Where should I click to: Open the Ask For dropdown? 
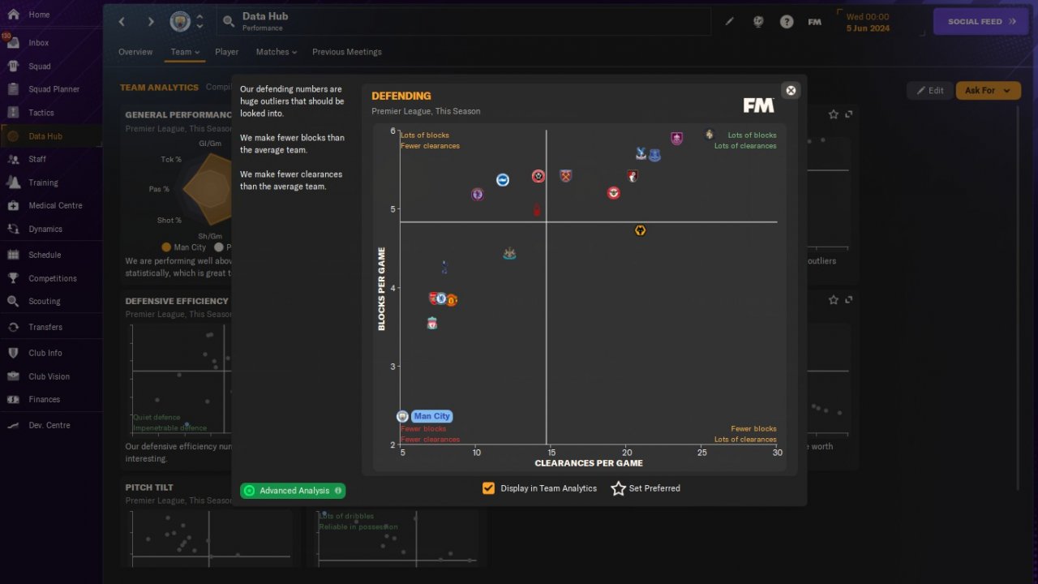tap(988, 90)
